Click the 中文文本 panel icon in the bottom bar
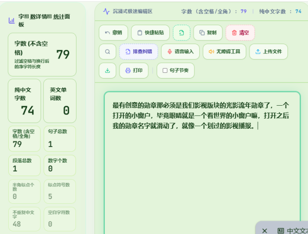 click(281, 230)
